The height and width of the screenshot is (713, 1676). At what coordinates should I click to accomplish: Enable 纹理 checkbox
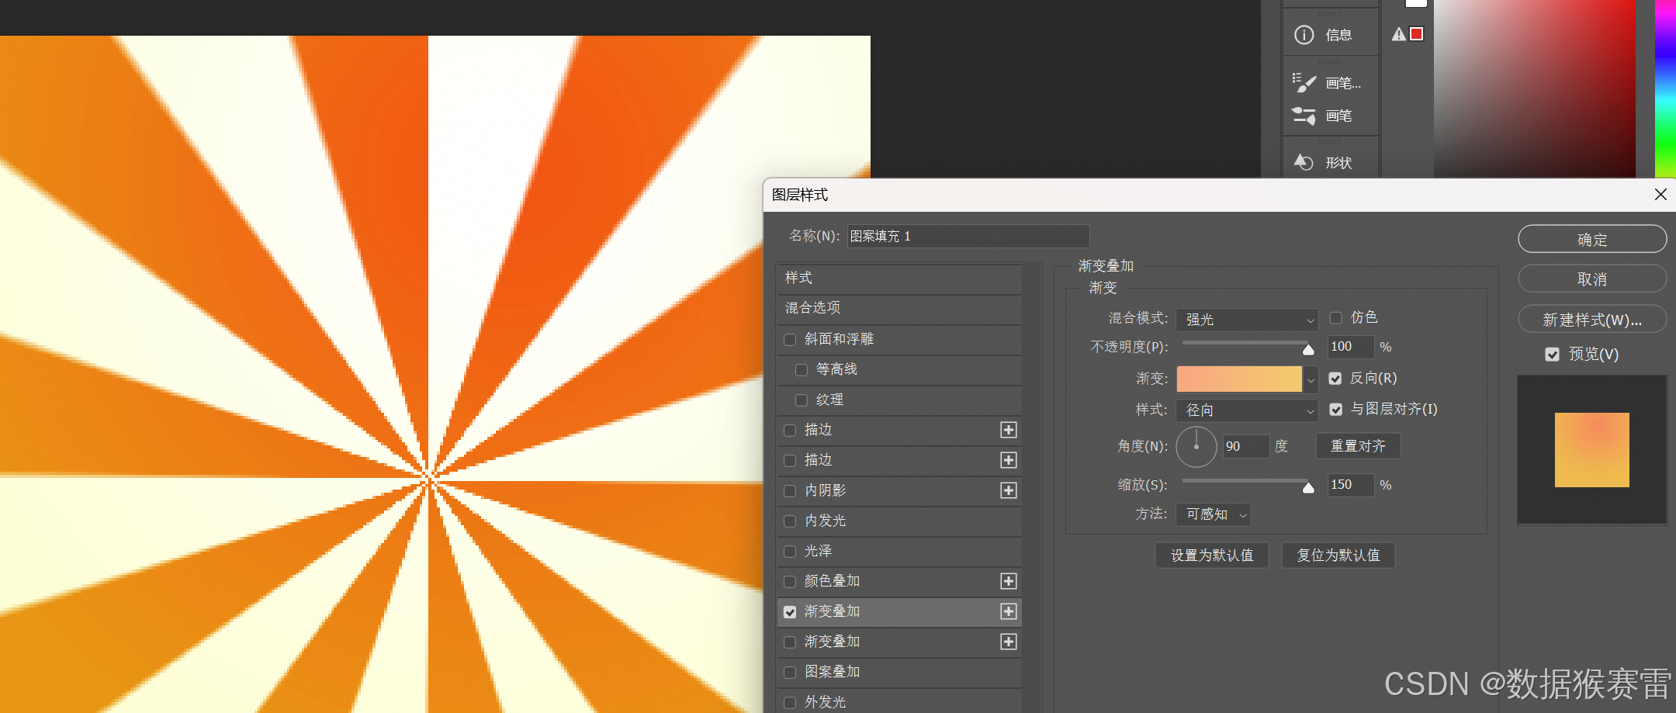(x=802, y=400)
